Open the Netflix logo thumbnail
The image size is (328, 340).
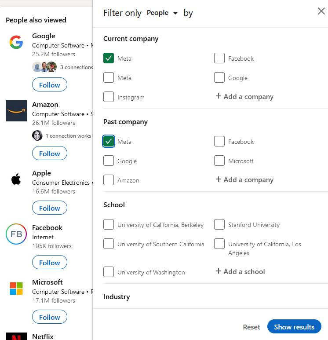[16, 336]
